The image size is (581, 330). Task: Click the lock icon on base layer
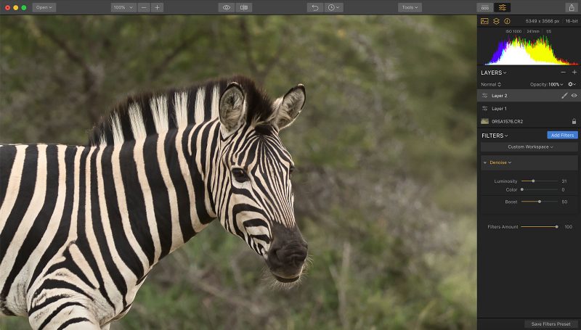[574, 121]
